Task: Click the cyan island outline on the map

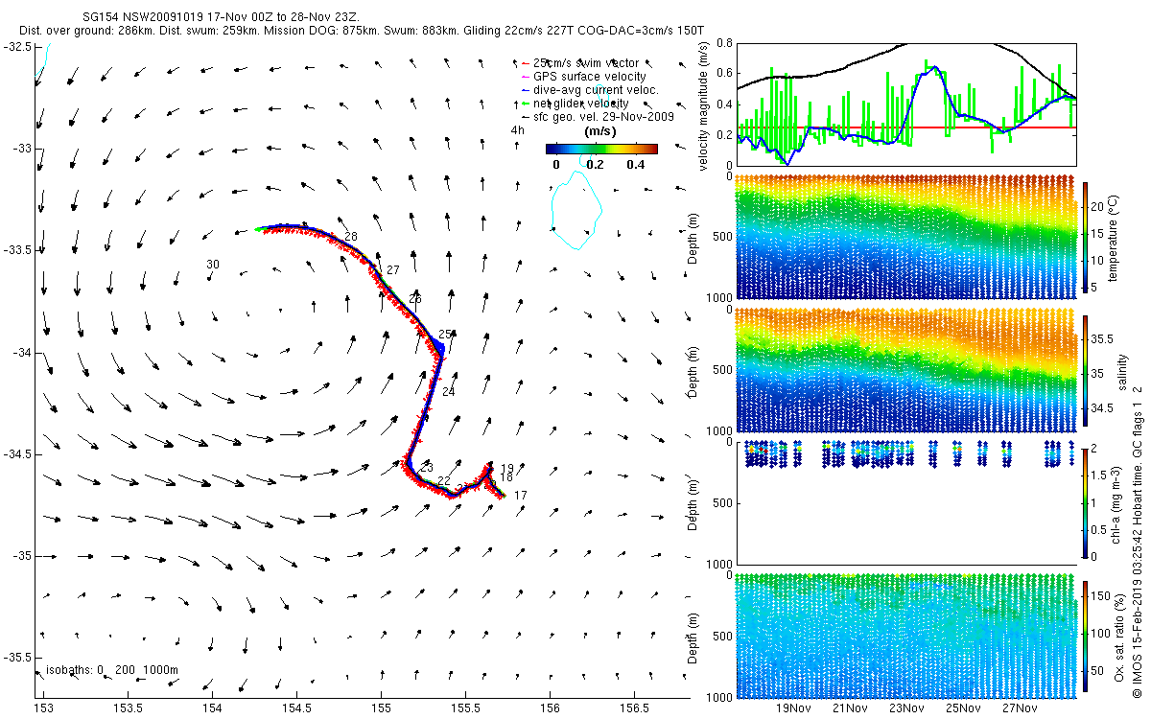Action: [575, 209]
